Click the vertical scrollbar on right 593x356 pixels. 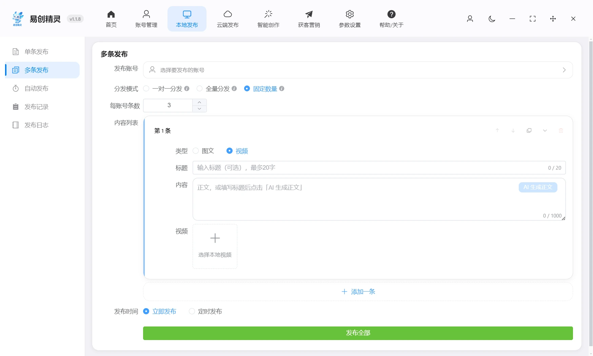[x=591, y=193]
